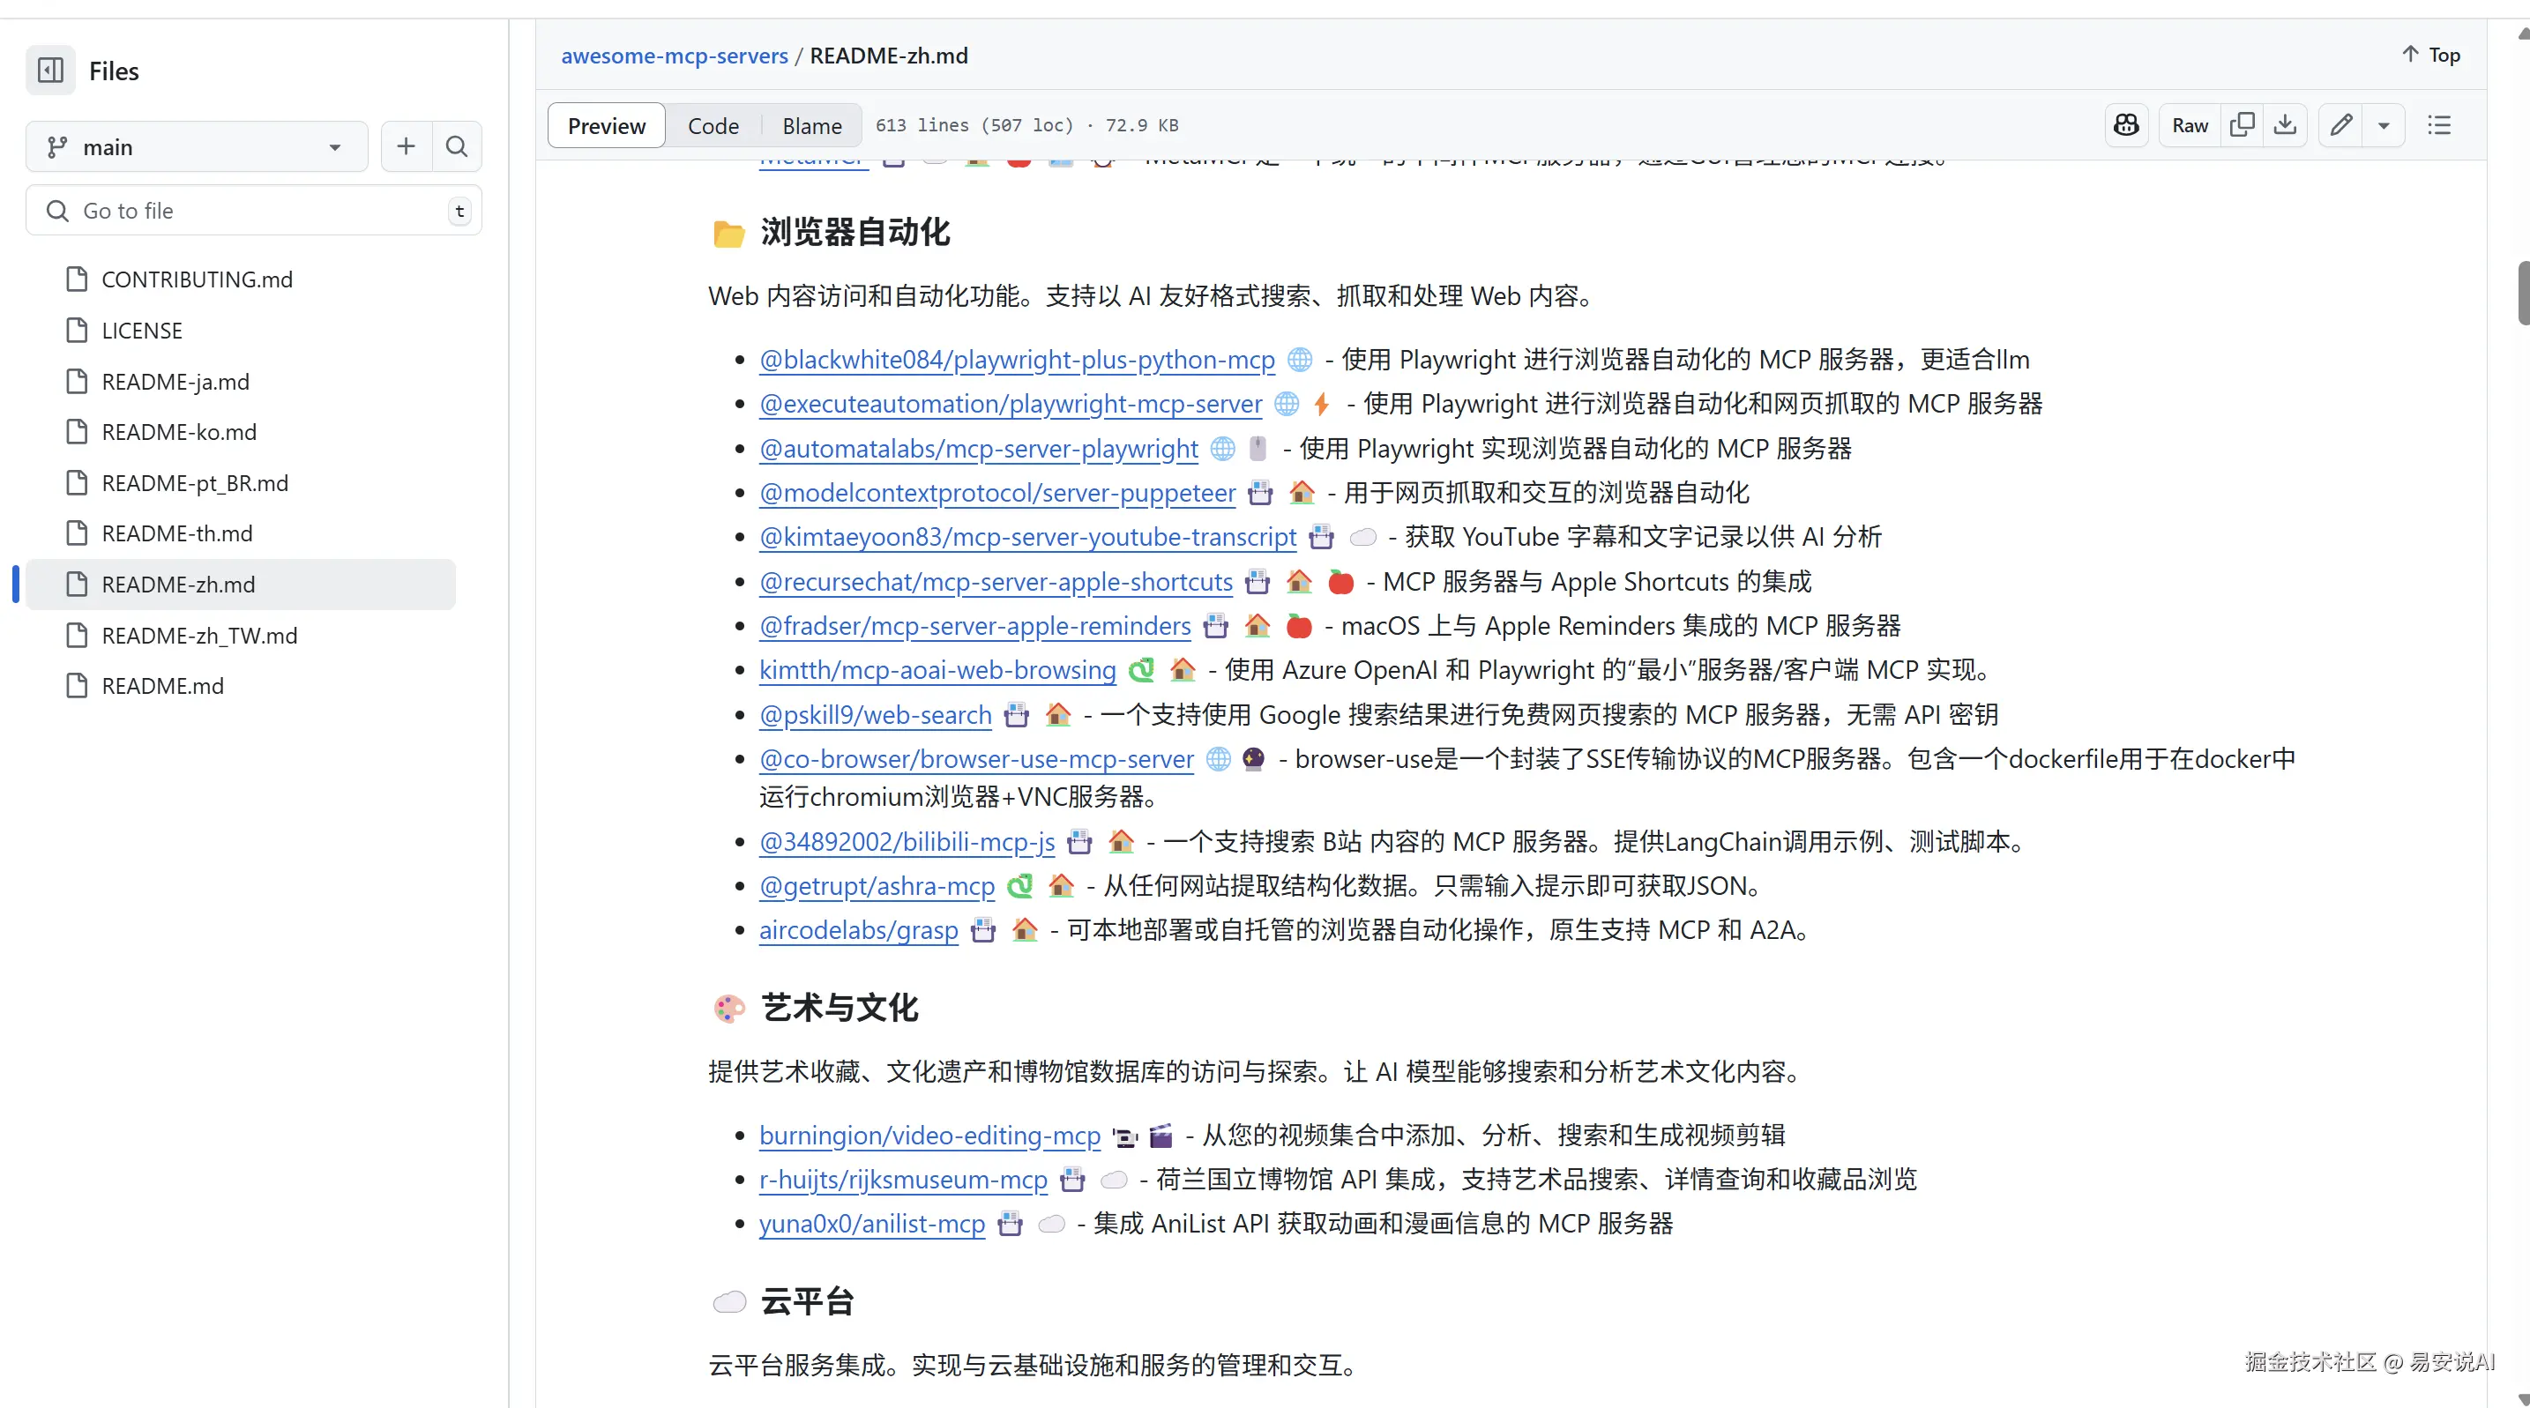Viewport: 2530px width, 1408px height.
Task: Open README-ja.md in file tree
Action: click(x=175, y=381)
